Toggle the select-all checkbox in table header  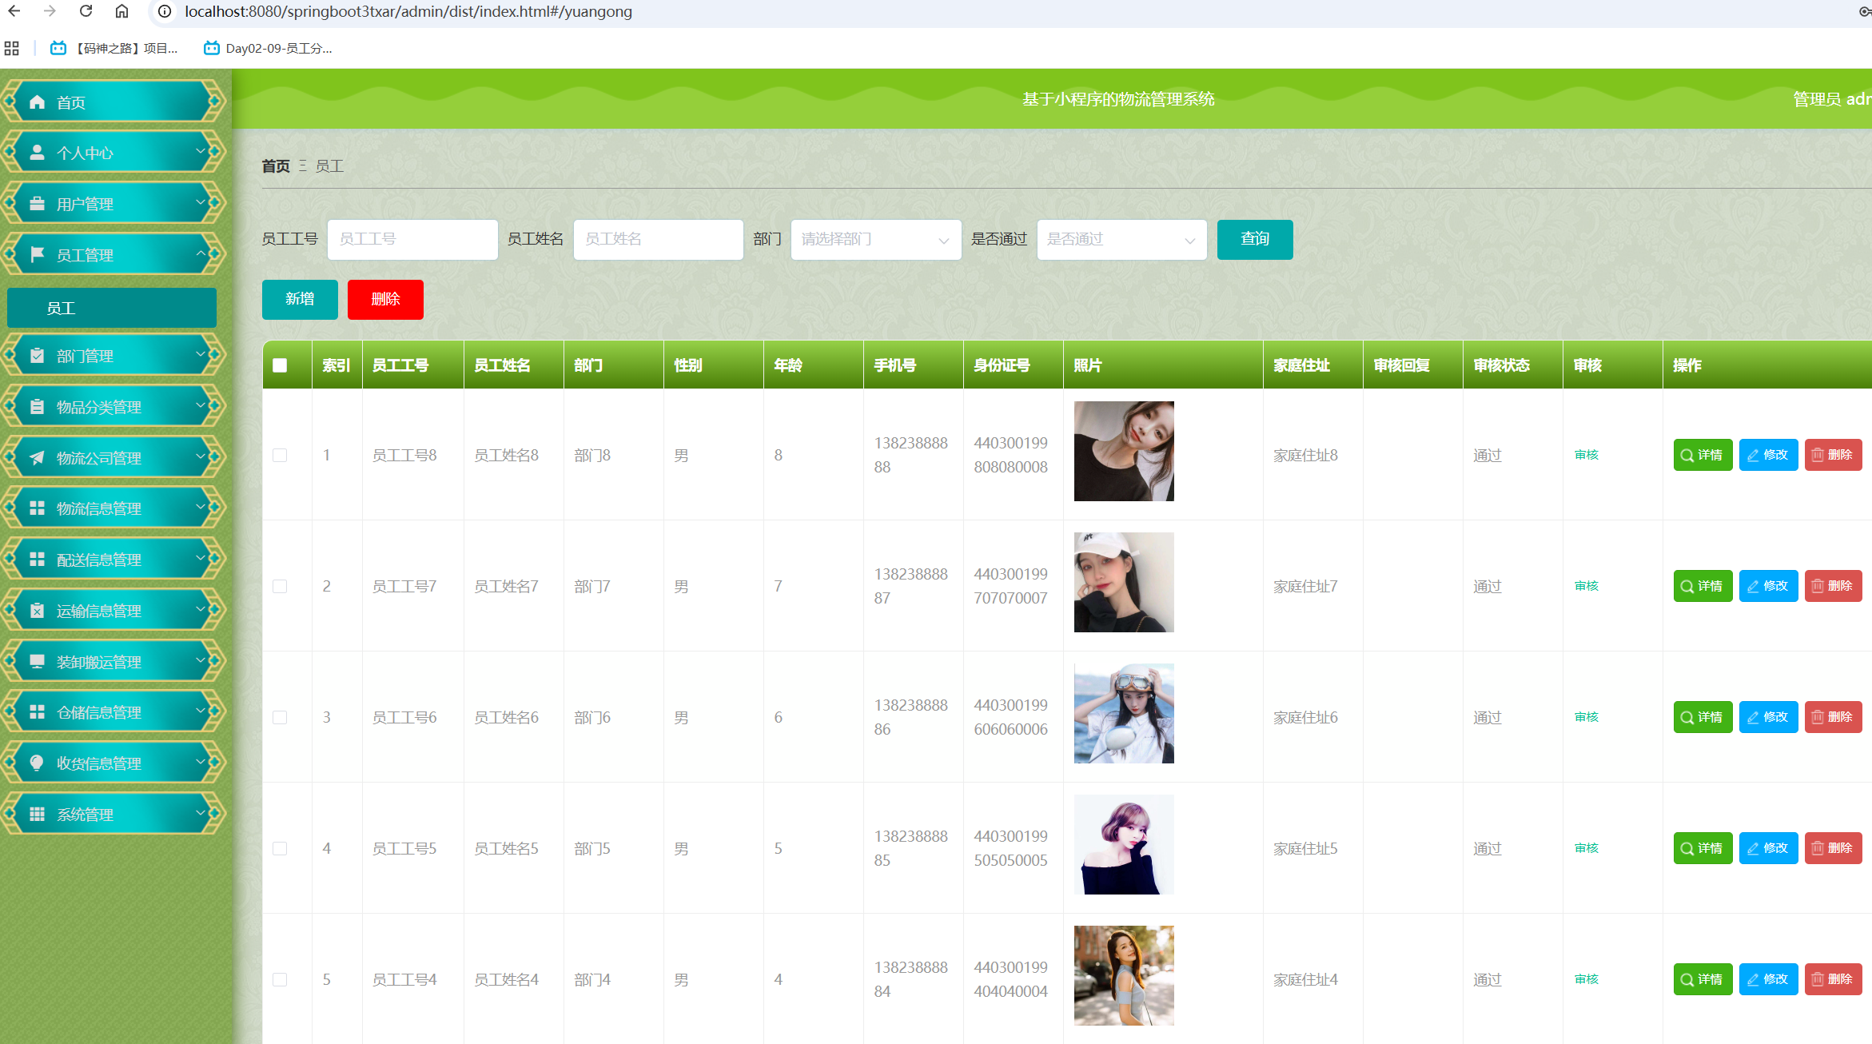tap(280, 365)
